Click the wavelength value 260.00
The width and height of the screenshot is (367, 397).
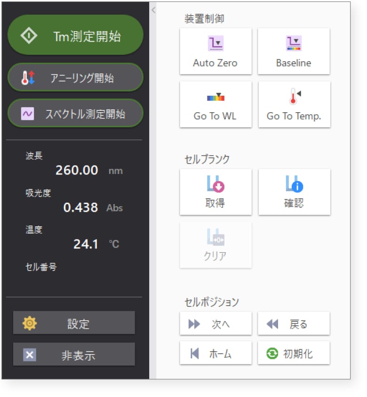point(77,170)
